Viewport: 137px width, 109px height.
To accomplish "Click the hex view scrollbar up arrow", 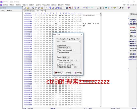I will (101, 13).
